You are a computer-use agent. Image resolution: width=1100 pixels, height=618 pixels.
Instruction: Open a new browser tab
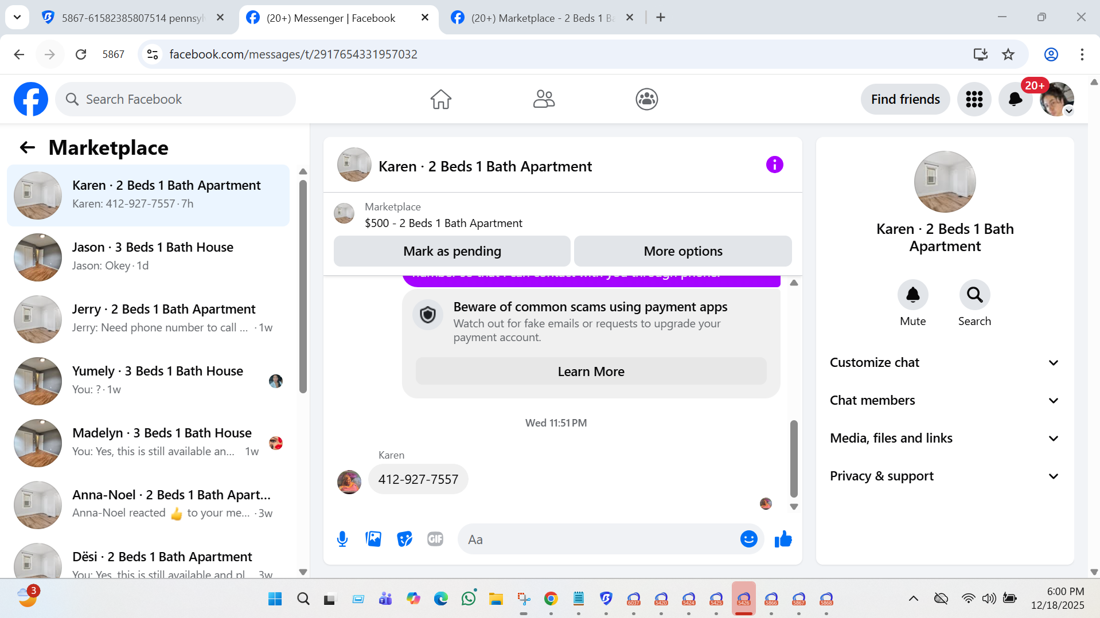pyautogui.click(x=661, y=18)
